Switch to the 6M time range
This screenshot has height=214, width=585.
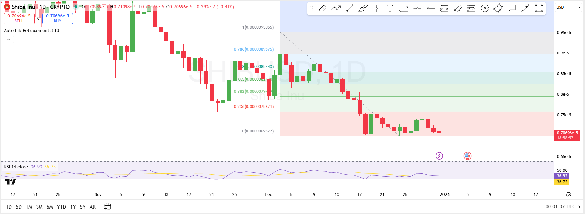[50, 207]
